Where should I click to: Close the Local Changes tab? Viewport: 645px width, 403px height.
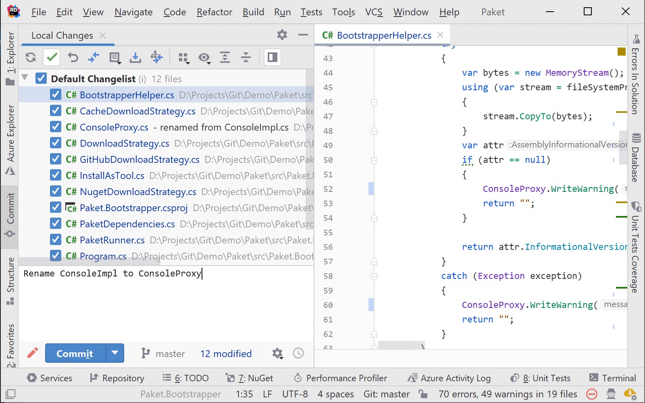click(102, 35)
